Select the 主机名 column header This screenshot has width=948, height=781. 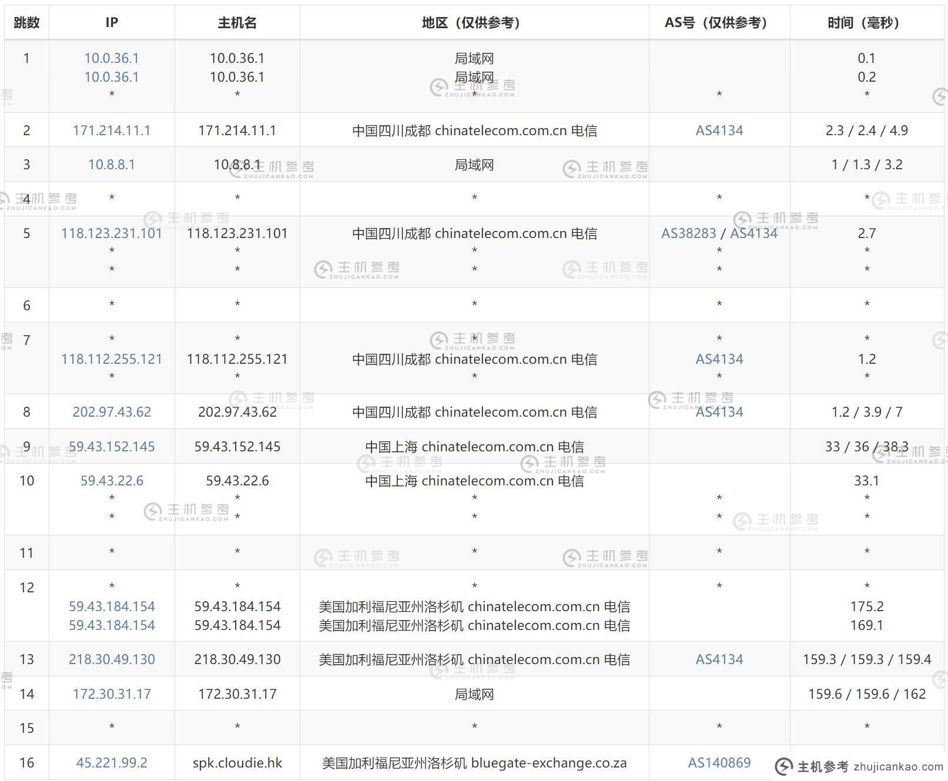tap(237, 23)
